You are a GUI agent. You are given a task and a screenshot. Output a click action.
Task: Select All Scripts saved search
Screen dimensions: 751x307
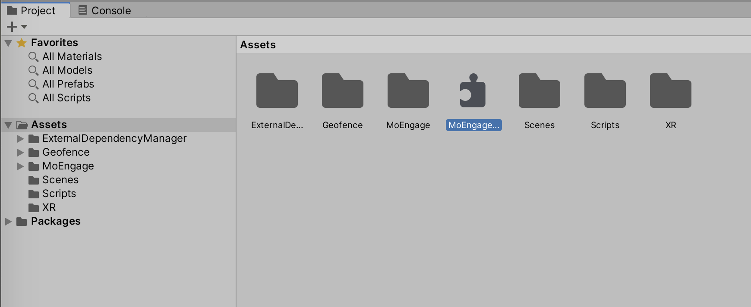(x=66, y=98)
